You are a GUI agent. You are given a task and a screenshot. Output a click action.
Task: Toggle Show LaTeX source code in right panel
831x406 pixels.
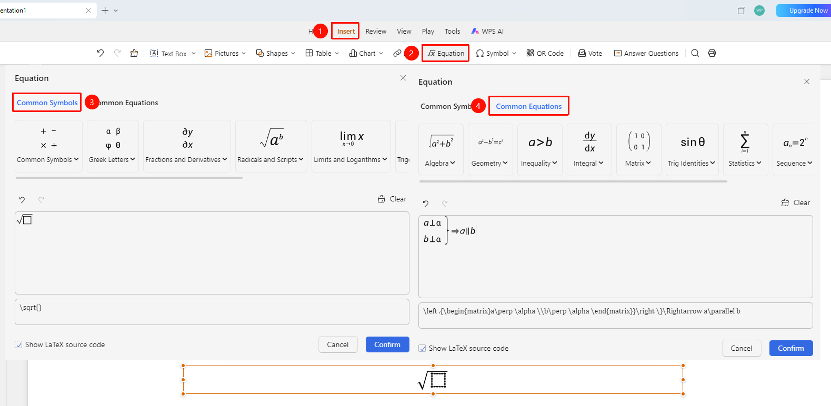422,348
